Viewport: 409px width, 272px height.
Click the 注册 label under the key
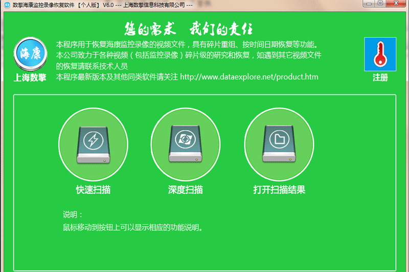380,78
